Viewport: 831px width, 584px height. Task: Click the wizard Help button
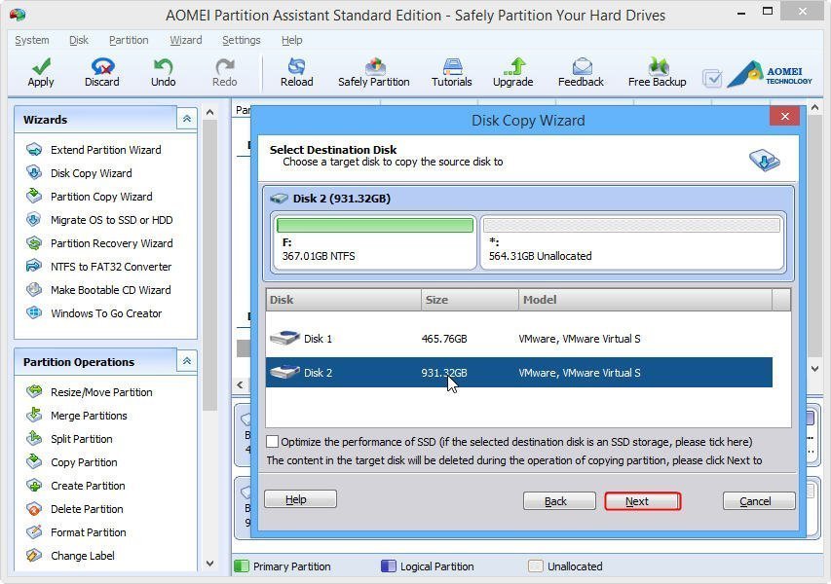coord(300,498)
